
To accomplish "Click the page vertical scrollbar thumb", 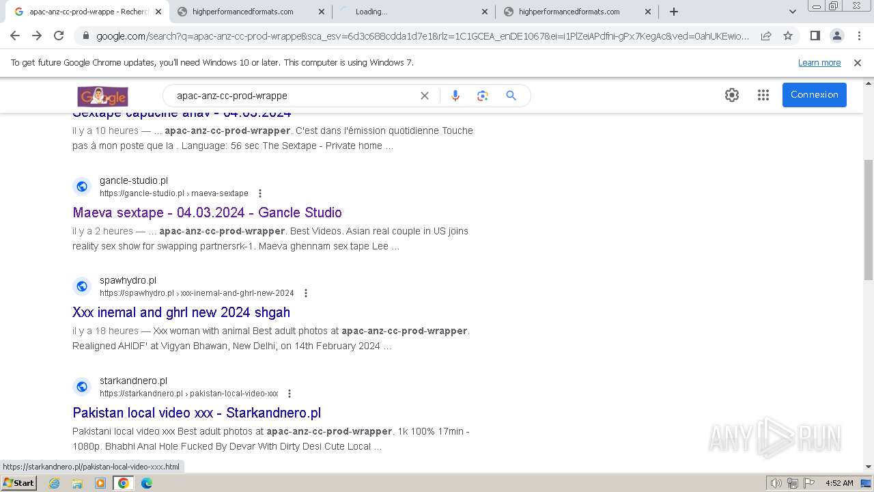I will tap(869, 220).
